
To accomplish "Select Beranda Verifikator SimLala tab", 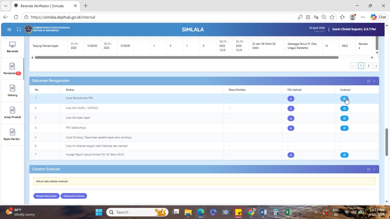I will pos(46,6).
